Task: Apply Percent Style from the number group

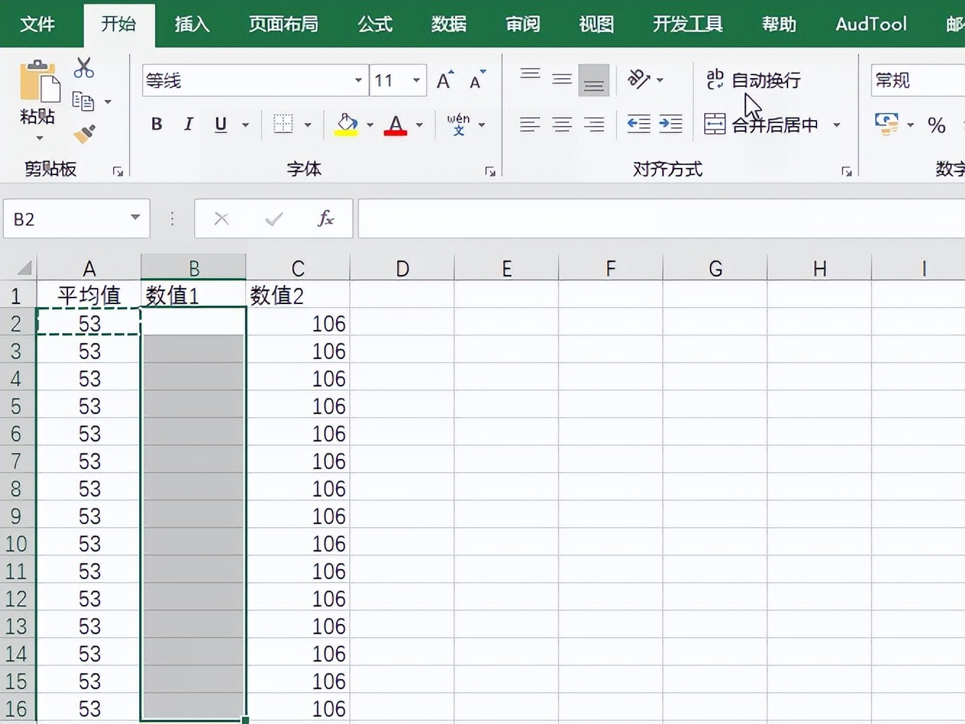Action: click(937, 125)
